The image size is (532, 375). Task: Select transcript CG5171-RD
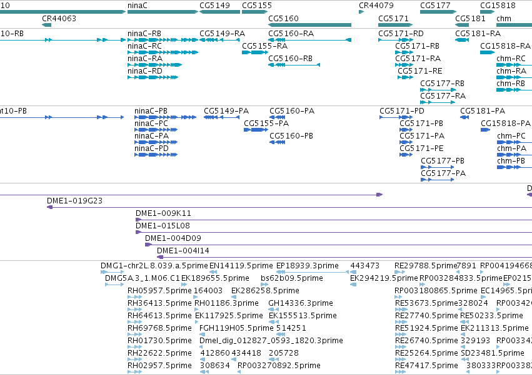click(396, 40)
